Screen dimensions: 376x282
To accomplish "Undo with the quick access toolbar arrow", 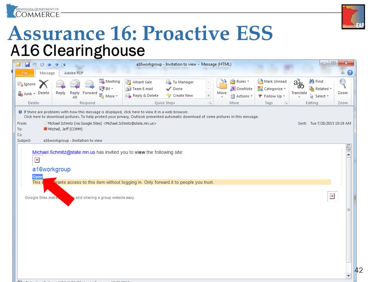I will pyautogui.click(x=34, y=65).
